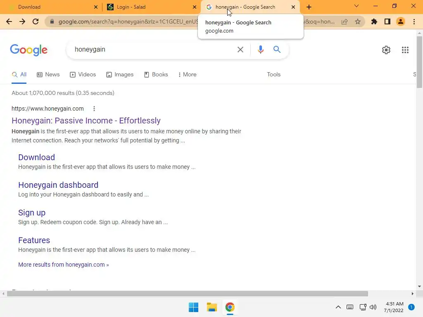Open the Extensions puzzle icon
Image resolution: width=423 pixels, height=317 pixels.
pyautogui.click(x=374, y=21)
